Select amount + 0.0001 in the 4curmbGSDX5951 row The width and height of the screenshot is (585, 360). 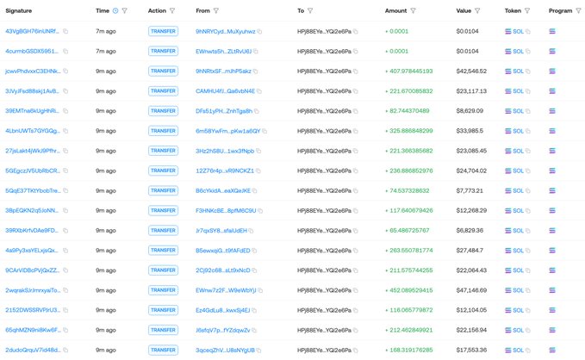tap(396, 51)
